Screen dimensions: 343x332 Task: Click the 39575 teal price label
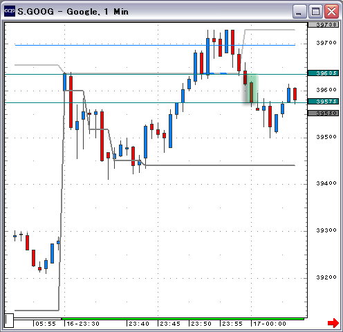coord(324,102)
